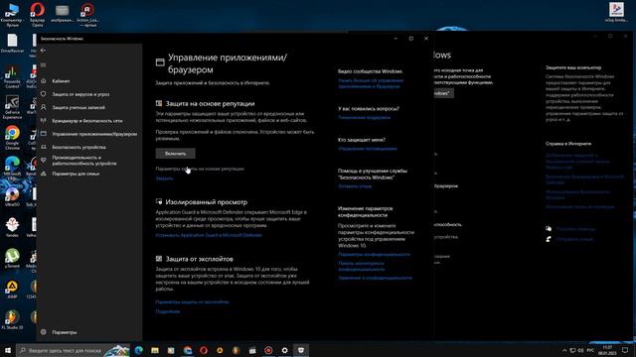The height and width of the screenshot is (357, 636).
Task: Click the Закрыть link under reputation settings
Action: (x=164, y=178)
